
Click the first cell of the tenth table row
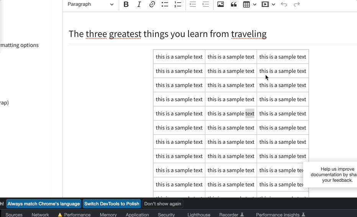[179, 184]
